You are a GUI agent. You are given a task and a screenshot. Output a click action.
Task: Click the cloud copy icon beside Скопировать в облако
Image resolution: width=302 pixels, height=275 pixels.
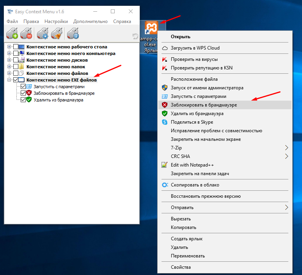click(165, 185)
